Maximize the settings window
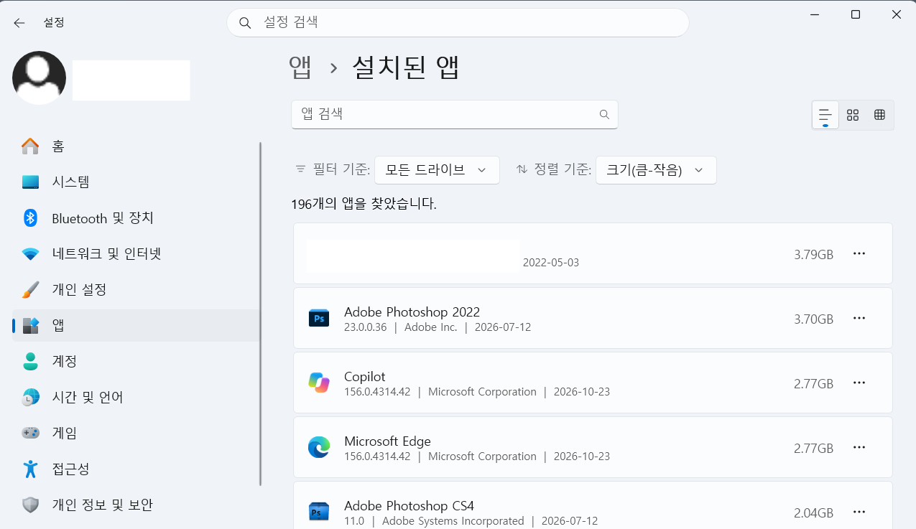Image resolution: width=916 pixels, height=529 pixels. pos(855,14)
